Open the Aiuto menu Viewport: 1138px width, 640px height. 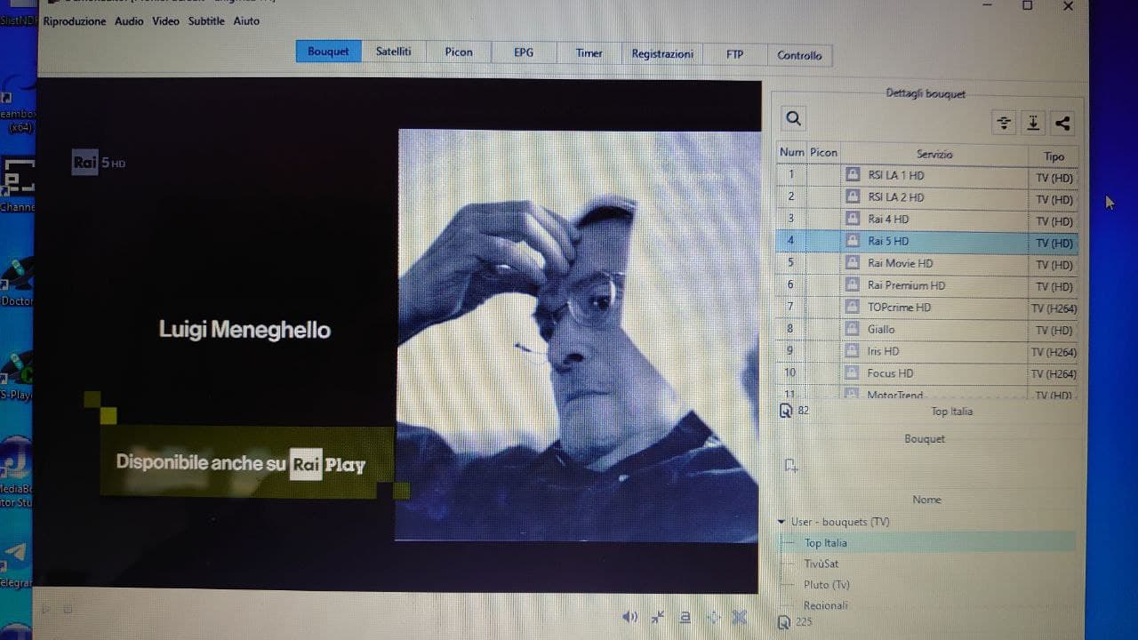[x=246, y=21]
